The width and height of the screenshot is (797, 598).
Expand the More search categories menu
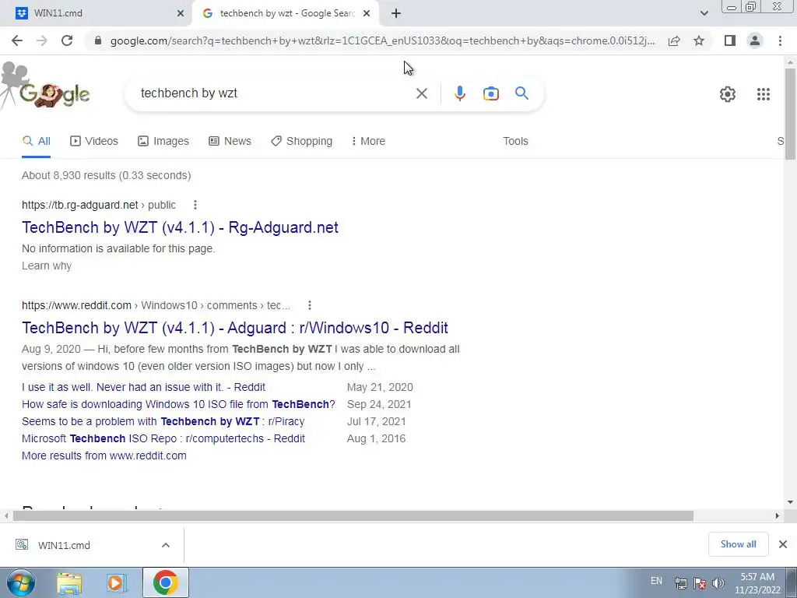(x=368, y=142)
